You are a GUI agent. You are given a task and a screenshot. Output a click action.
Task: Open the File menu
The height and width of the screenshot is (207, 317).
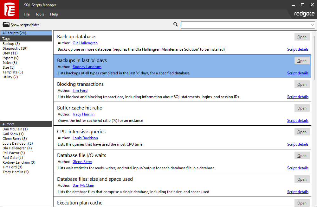pyautogui.click(x=27, y=14)
